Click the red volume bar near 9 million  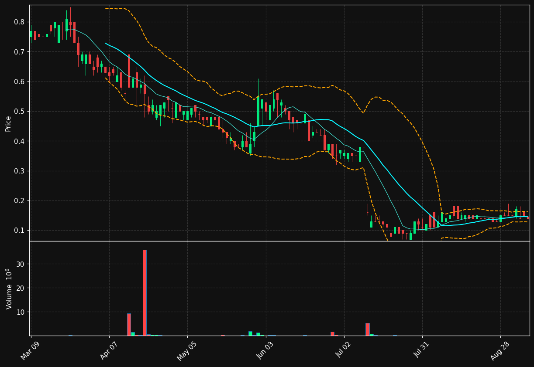point(129,324)
